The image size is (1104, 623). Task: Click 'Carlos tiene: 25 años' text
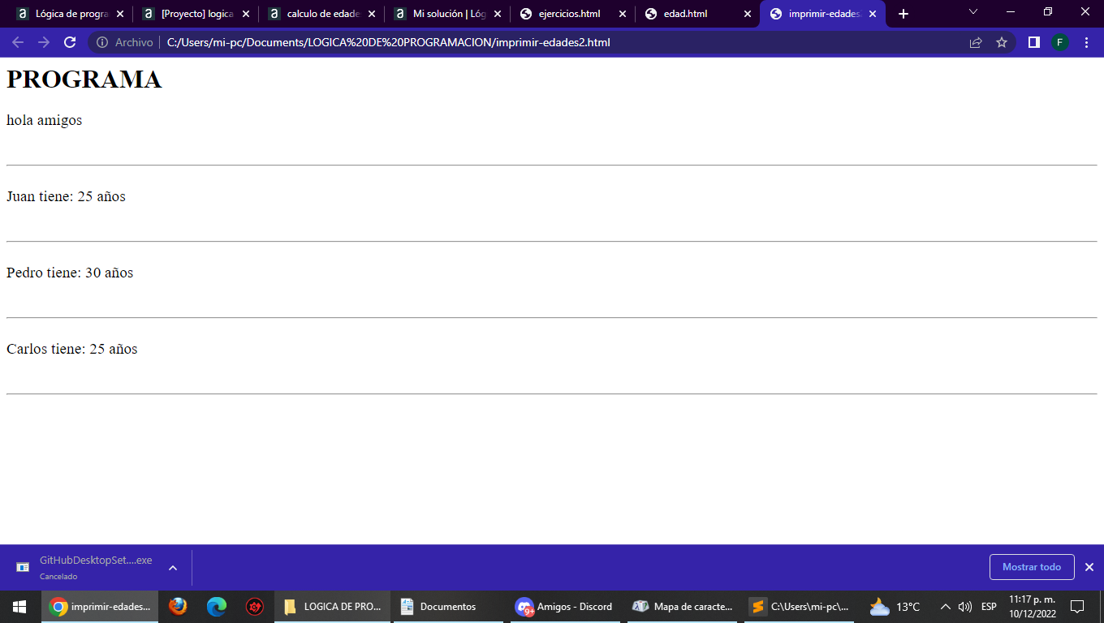[72, 349]
